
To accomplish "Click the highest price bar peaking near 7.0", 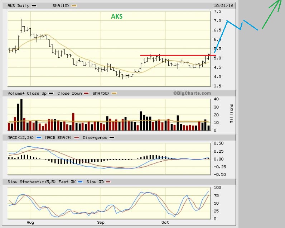I will pos(22,26).
